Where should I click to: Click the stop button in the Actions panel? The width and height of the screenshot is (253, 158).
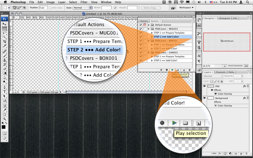161,70
